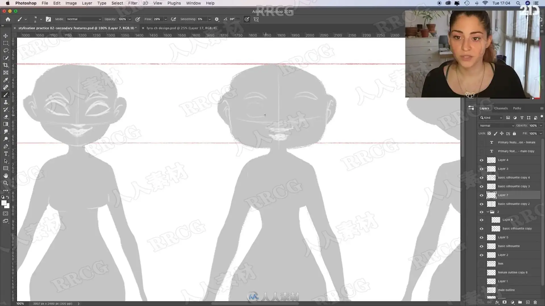This screenshot has height=306, width=545.
Task: Click the Eyedropper tool
Action: point(5,80)
